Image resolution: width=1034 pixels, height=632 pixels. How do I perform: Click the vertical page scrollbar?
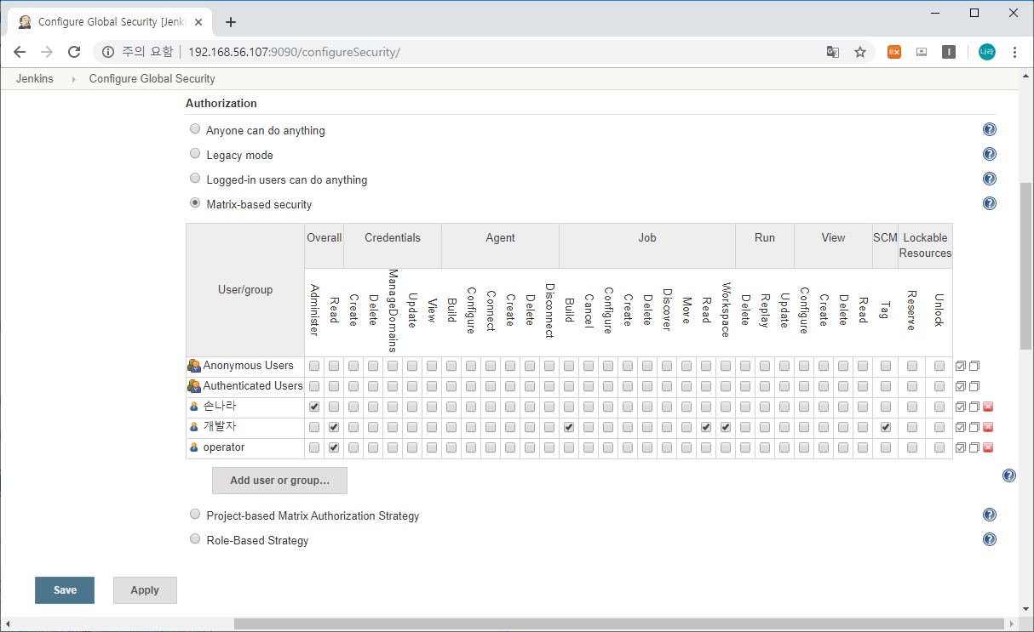(1025, 265)
